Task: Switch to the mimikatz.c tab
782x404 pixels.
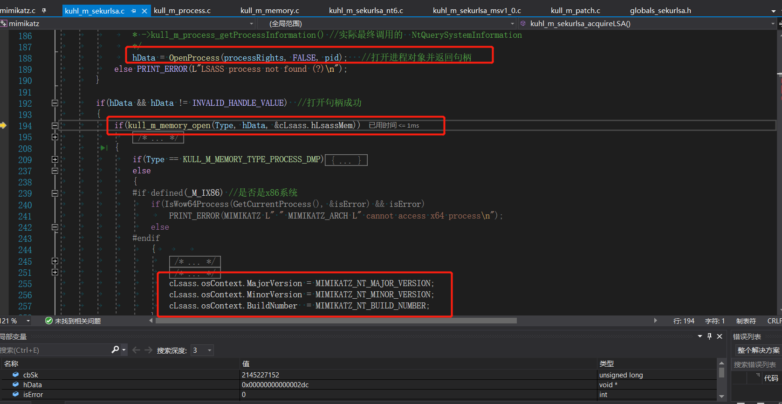Action: click(18, 10)
